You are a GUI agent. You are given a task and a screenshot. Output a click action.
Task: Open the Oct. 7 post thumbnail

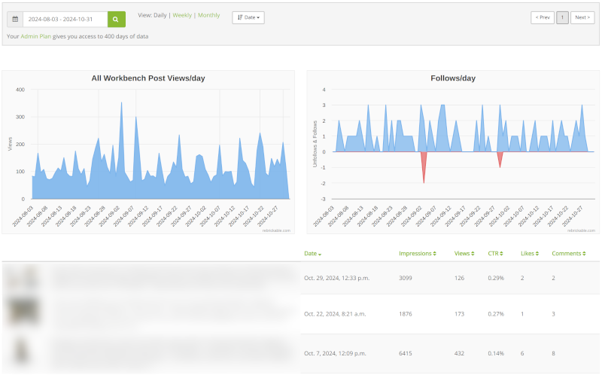coord(23,353)
